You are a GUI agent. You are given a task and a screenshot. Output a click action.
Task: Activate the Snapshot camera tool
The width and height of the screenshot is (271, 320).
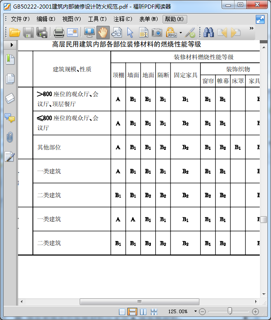[157, 32]
